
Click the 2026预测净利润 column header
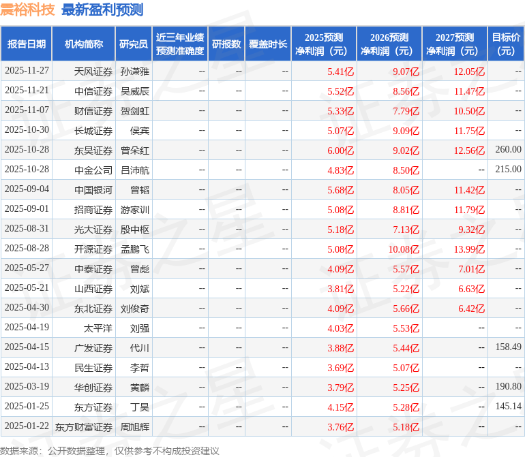(x=389, y=44)
